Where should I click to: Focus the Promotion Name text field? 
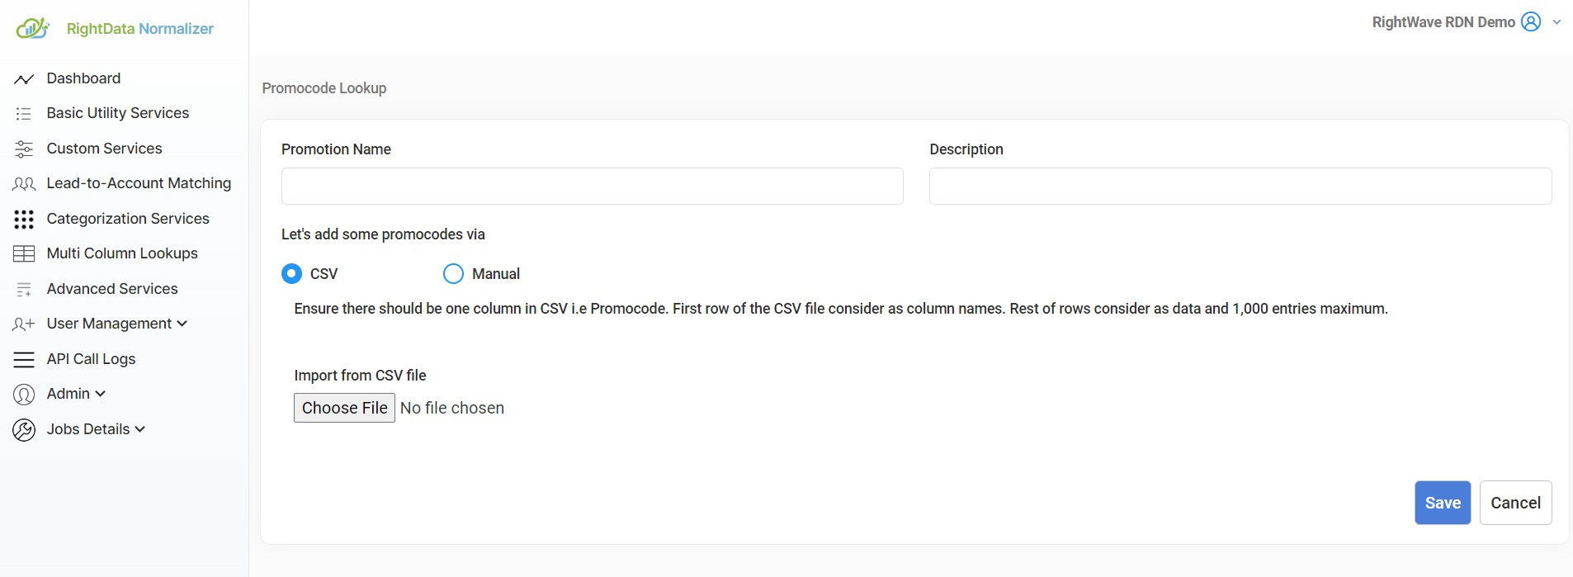point(592,187)
